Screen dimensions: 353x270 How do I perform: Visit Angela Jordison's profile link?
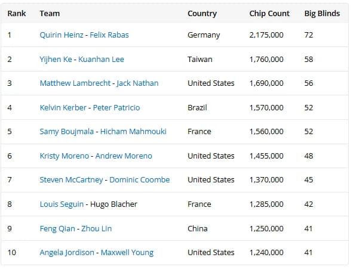(67, 253)
